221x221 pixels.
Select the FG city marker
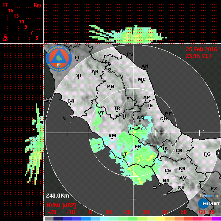[x=206, y=156]
